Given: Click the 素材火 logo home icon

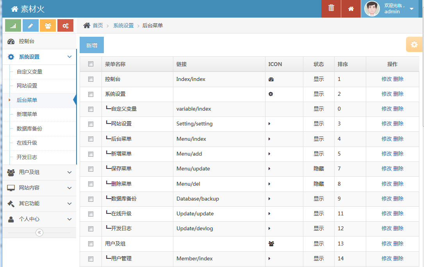Looking at the screenshot, I should 14,9.
